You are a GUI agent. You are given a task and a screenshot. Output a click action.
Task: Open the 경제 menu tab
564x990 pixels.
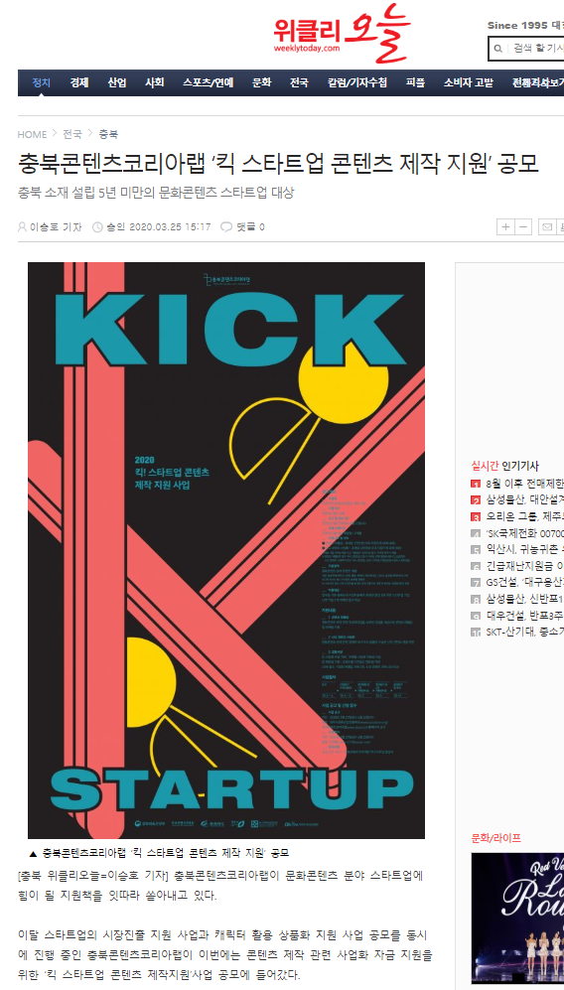[x=79, y=82]
